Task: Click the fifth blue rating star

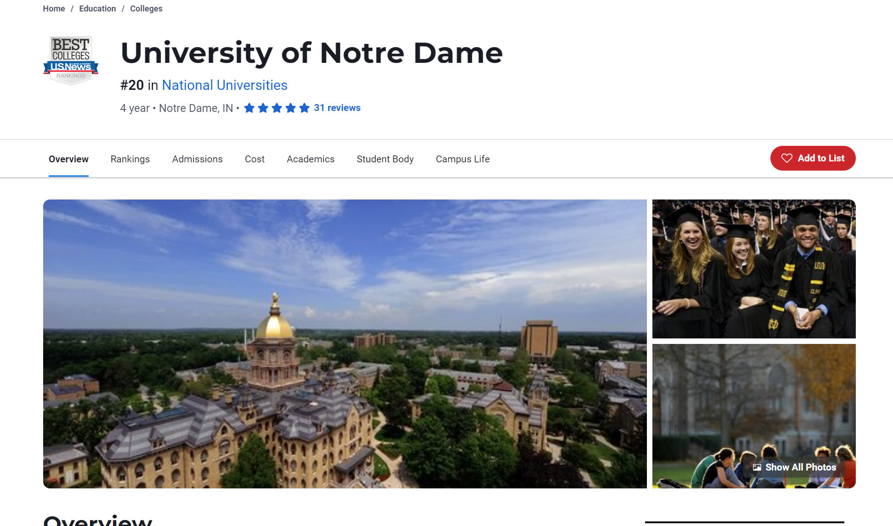Action: point(304,108)
